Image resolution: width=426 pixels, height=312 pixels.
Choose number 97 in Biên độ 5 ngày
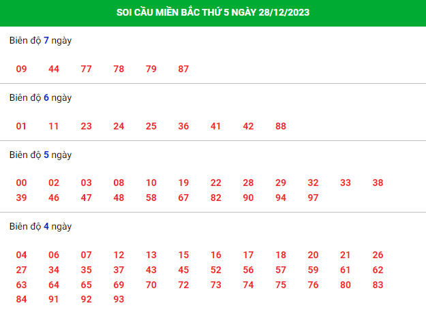313,198
